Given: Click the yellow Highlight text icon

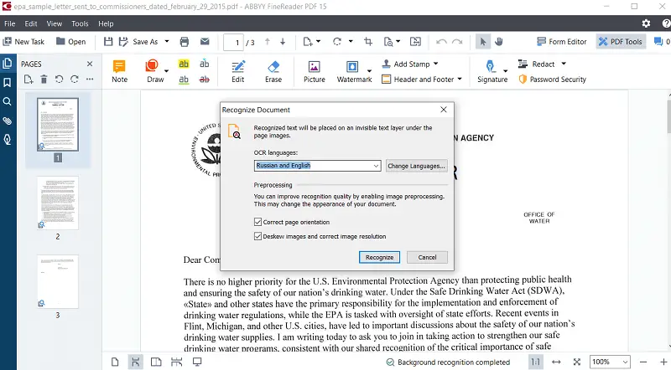Looking at the screenshot, I should click(x=184, y=64).
